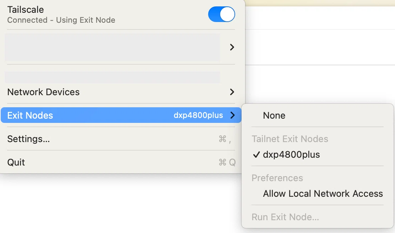Open the Network Devices submenu
The height and width of the screenshot is (233, 395).
(x=121, y=92)
